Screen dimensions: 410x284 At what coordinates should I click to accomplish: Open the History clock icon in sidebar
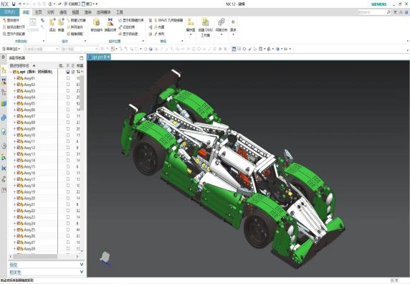tap(4, 146)
